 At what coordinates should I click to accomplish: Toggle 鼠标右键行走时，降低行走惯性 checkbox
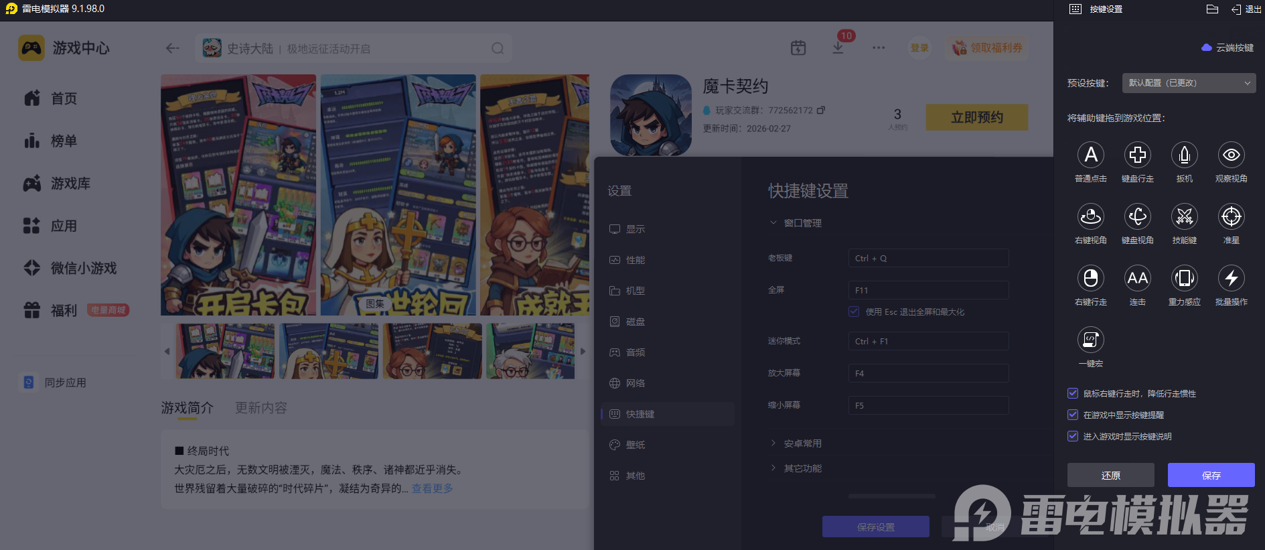pos(1073,393)
